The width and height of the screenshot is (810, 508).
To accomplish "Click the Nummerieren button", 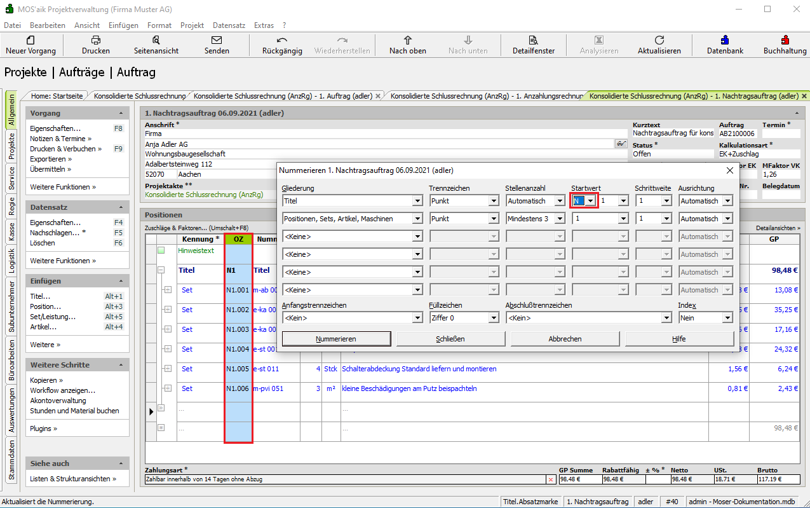I will point(336,339).
